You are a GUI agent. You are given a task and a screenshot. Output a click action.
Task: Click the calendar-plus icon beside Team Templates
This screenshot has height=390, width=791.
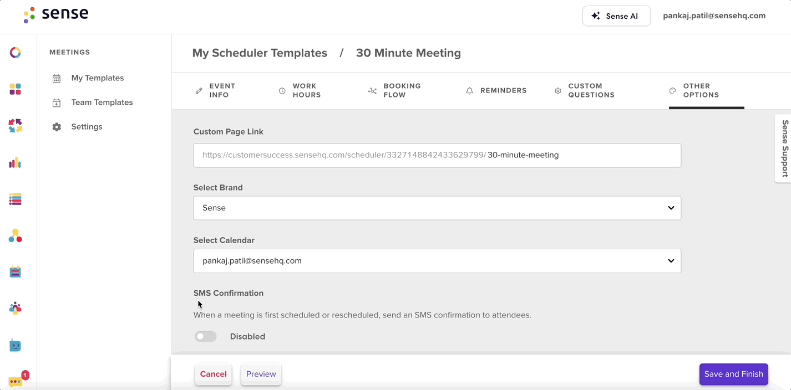(x=57, y=103)
